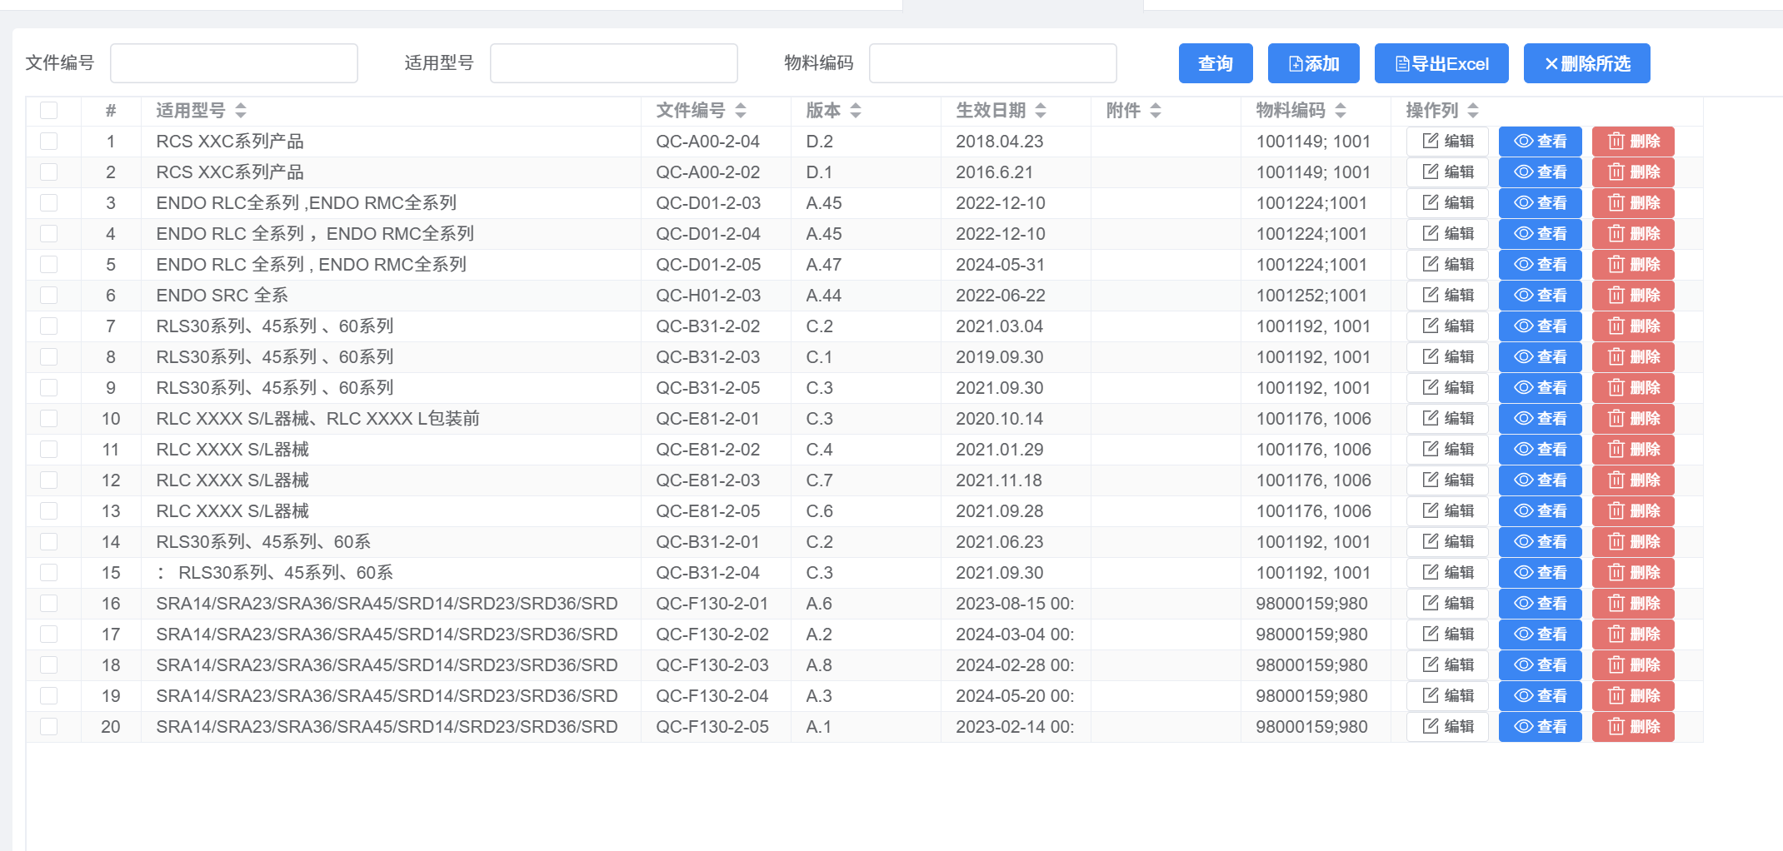This screenshot has width=1783, height=851.
Task: Sort by 版本 column sort arrows
Action: point(856,111)
